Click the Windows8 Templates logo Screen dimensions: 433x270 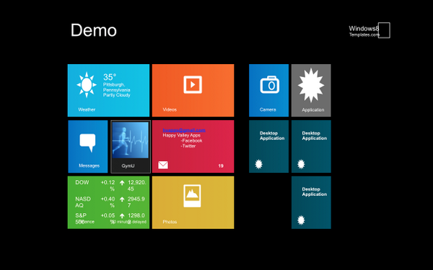click(369, 30)
